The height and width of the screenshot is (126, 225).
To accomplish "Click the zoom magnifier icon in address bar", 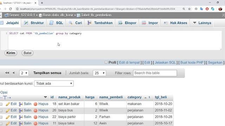I will (x=184, y=9).
